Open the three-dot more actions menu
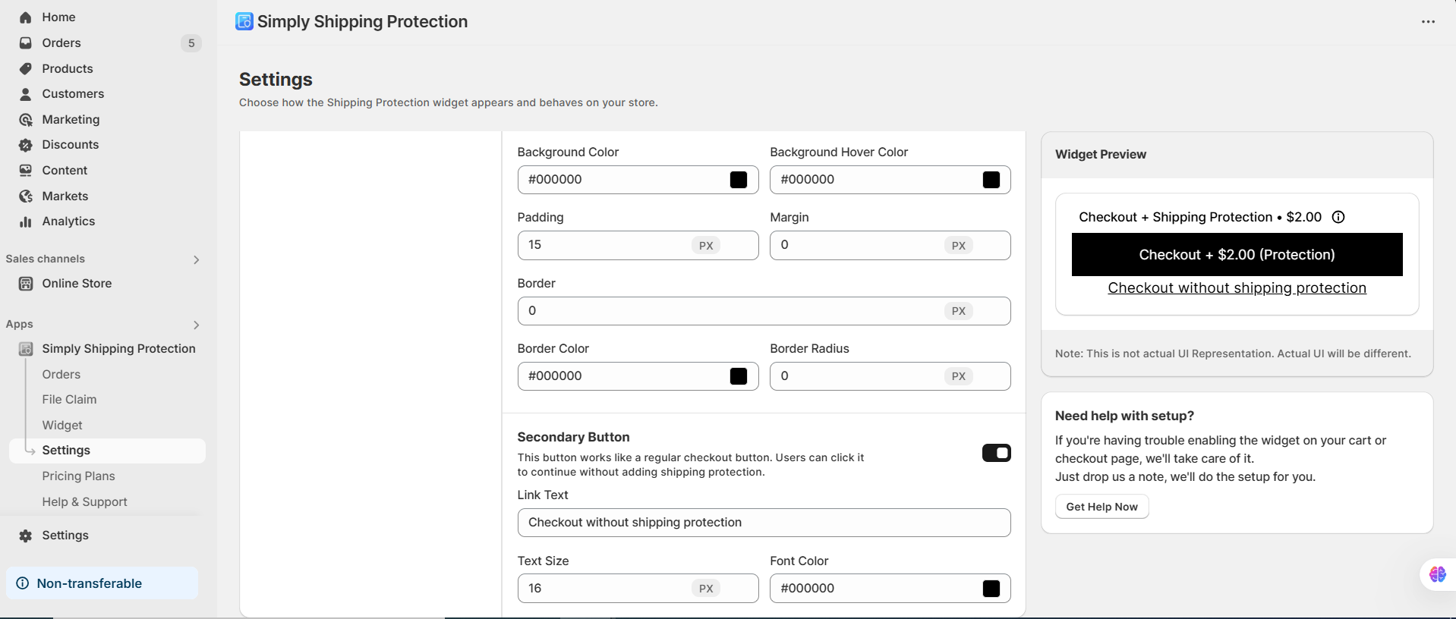The image size is (1456, 619). click(1428, 22)
